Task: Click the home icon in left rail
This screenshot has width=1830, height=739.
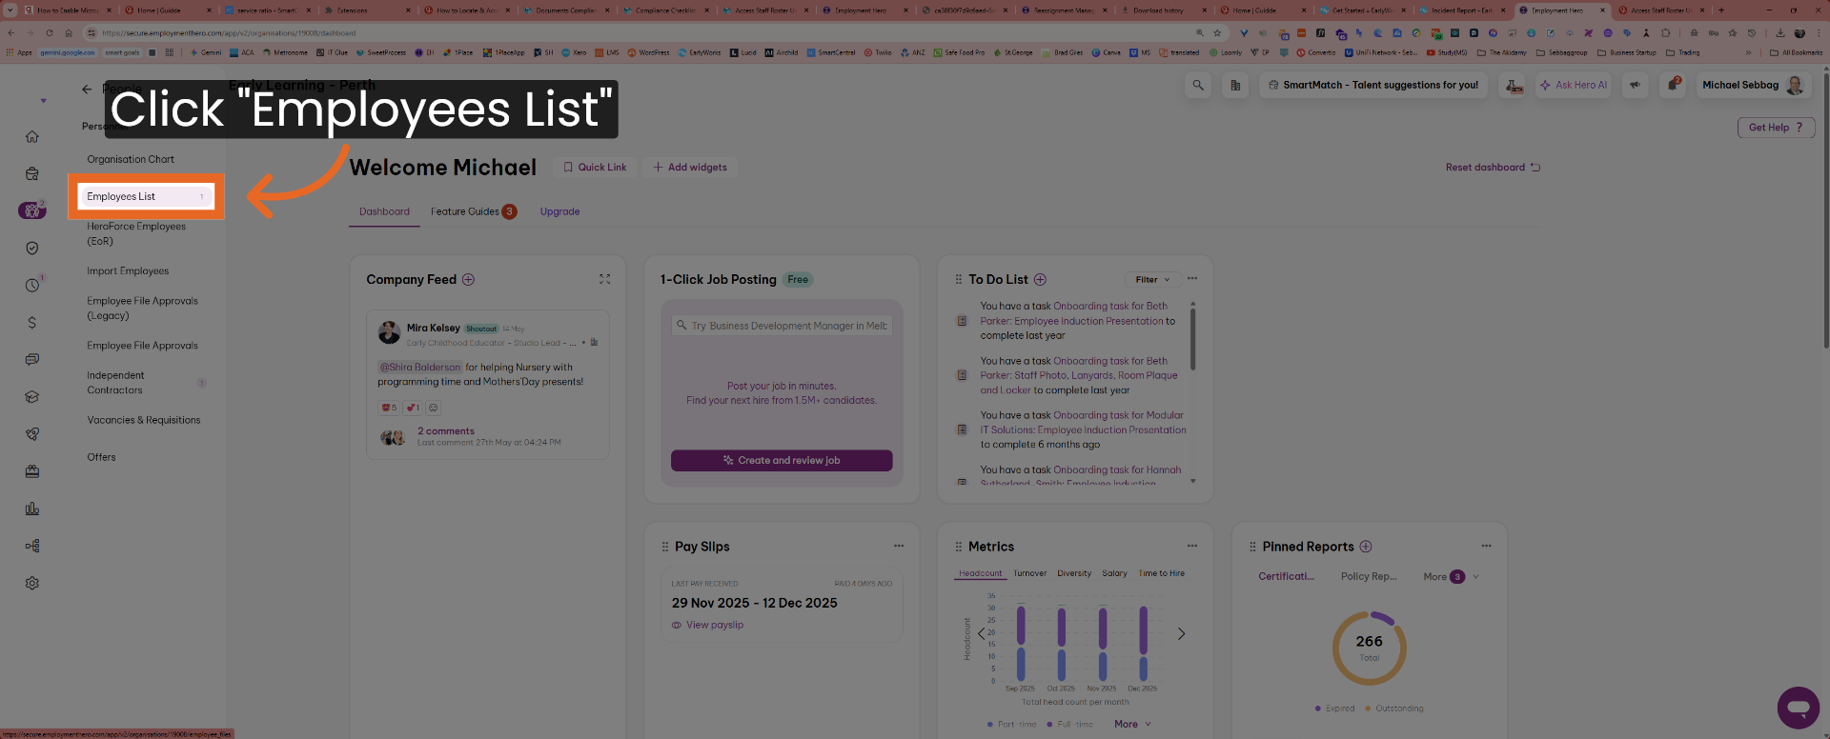Action: click(32, 136)
